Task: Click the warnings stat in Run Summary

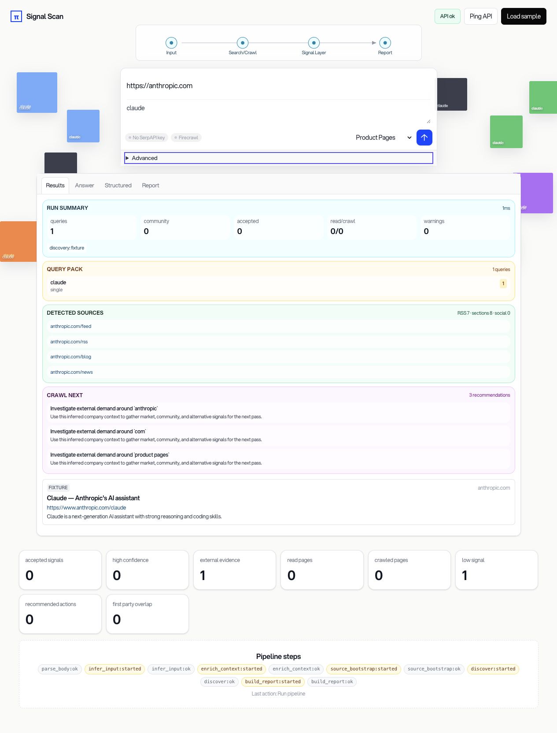Action: coord(465,227)
